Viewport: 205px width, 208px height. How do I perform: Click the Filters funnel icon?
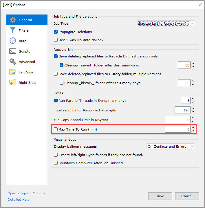pyautogui.click(x=13, y=30)
